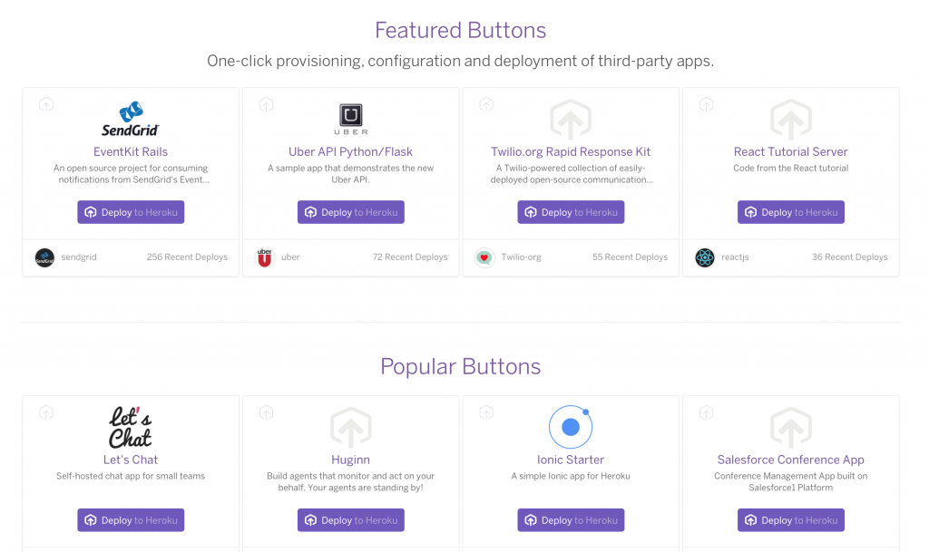Click the uber author avatar
This screenshot has height=552, width=929.
click(264, 257)
